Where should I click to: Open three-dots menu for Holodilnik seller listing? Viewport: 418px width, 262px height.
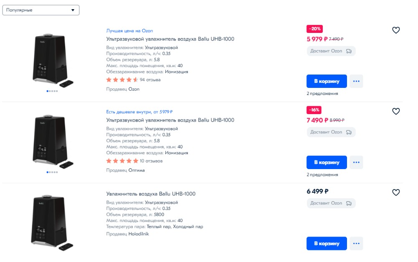(x=356, y=244)
